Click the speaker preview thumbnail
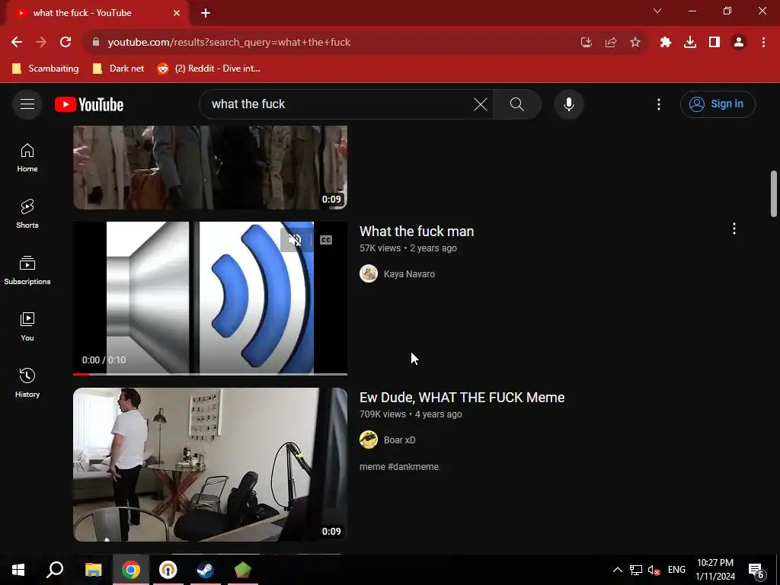The image size is (780, 585). (x=210, y=297)
